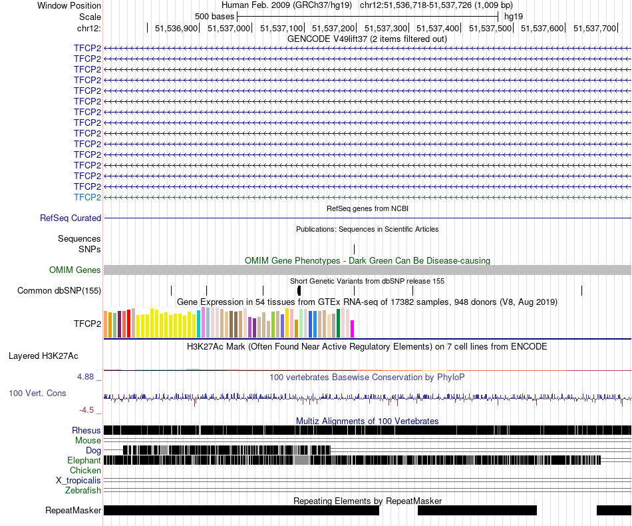Click '100 vertebrates Basewise Conservation by PhyloP'
The image size is (632, 526).
coord(367,377)
